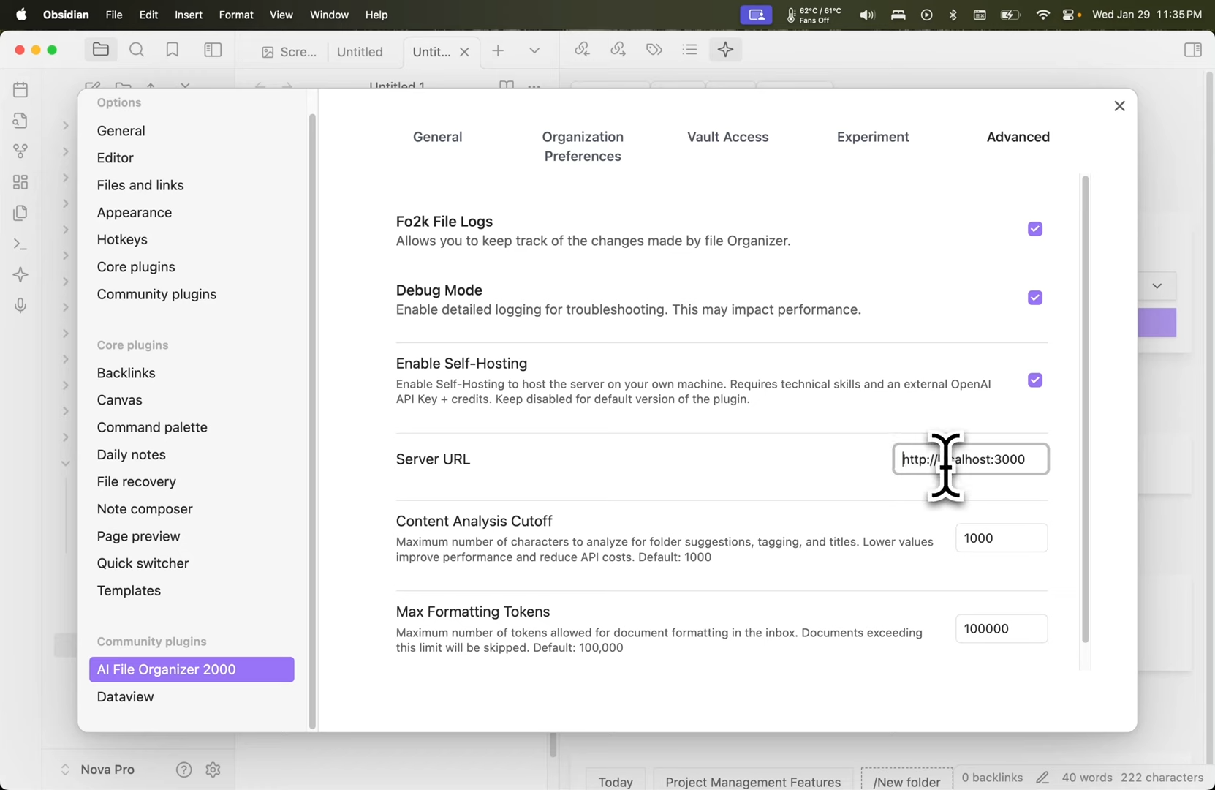1215x790 pixels.
Task: Switch to the Scre... tab
Action: [289, 52]
